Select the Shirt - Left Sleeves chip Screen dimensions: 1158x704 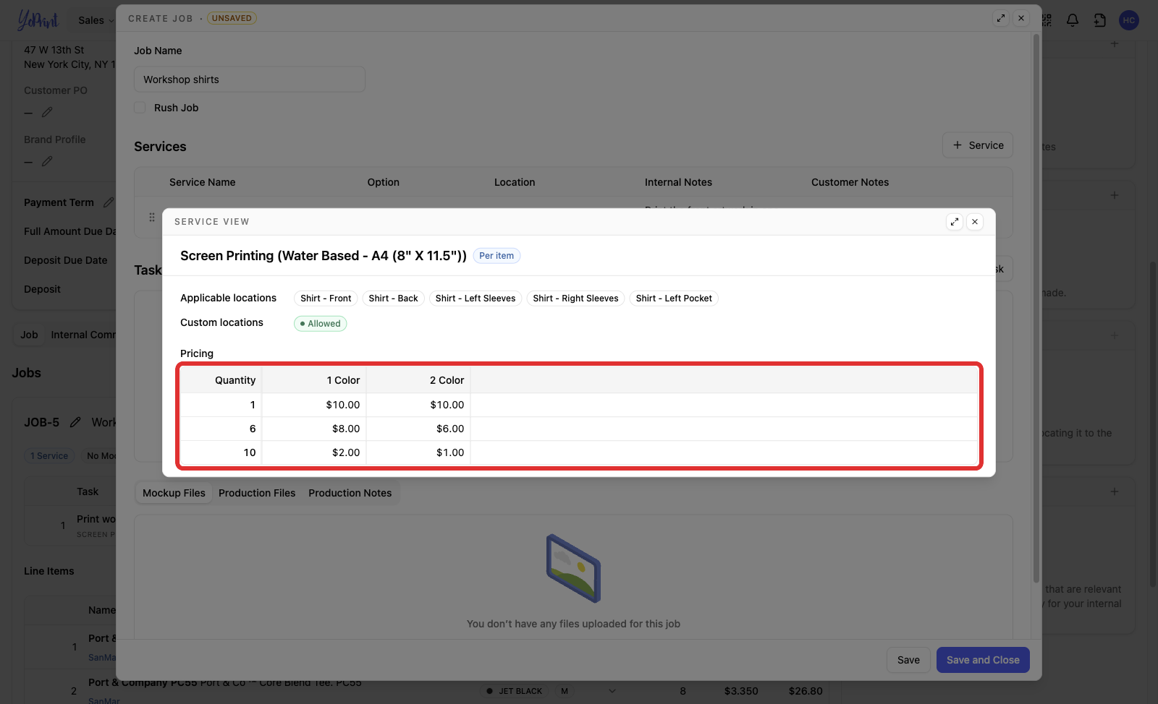click(476, 299)
